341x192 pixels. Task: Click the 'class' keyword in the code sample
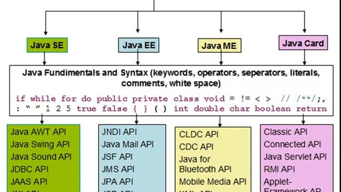[x=186, y=99]
